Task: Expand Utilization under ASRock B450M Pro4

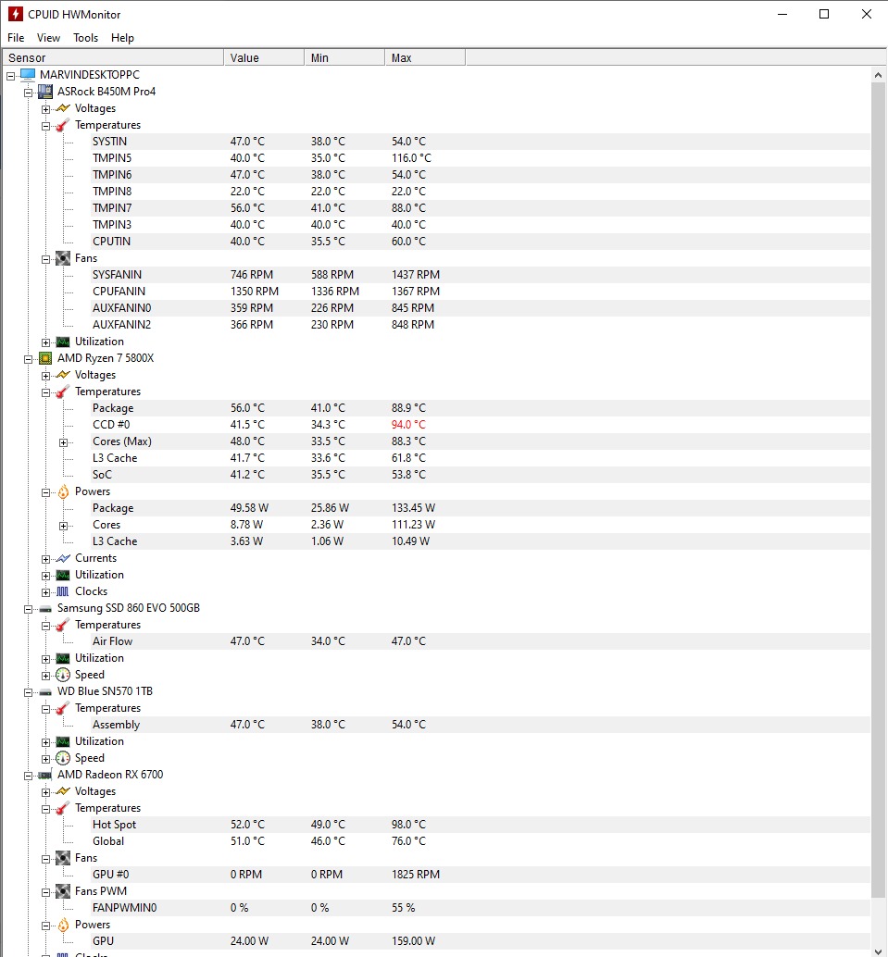Action: 45,342
